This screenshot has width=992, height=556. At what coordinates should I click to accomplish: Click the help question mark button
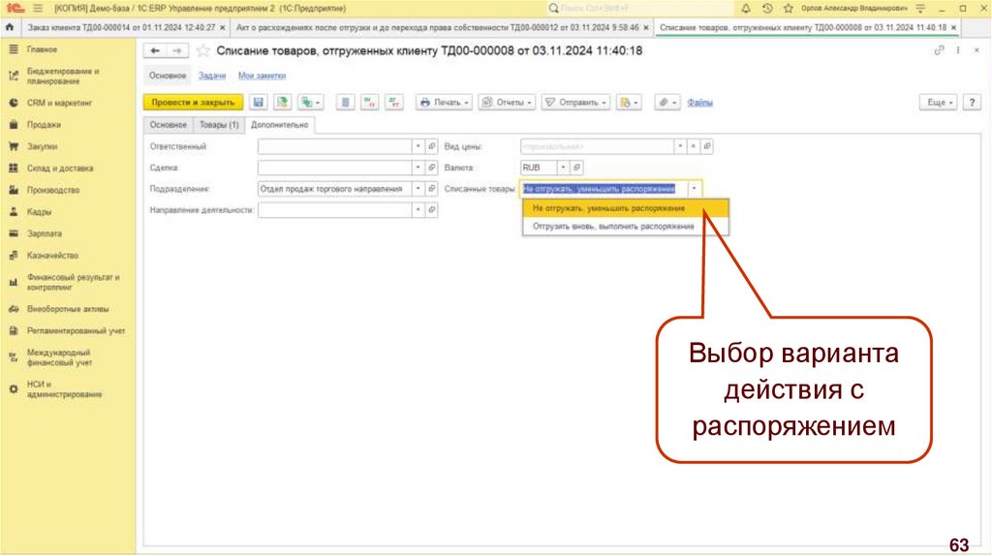972,103
